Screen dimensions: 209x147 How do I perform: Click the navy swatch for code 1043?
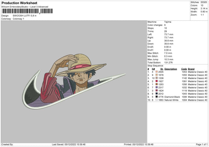click(x=157, y=94)
